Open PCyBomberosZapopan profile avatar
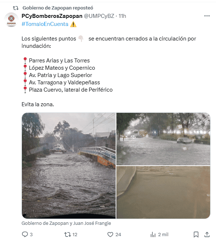The width and height of the screenshot is (216, 242). click(11, 20)
